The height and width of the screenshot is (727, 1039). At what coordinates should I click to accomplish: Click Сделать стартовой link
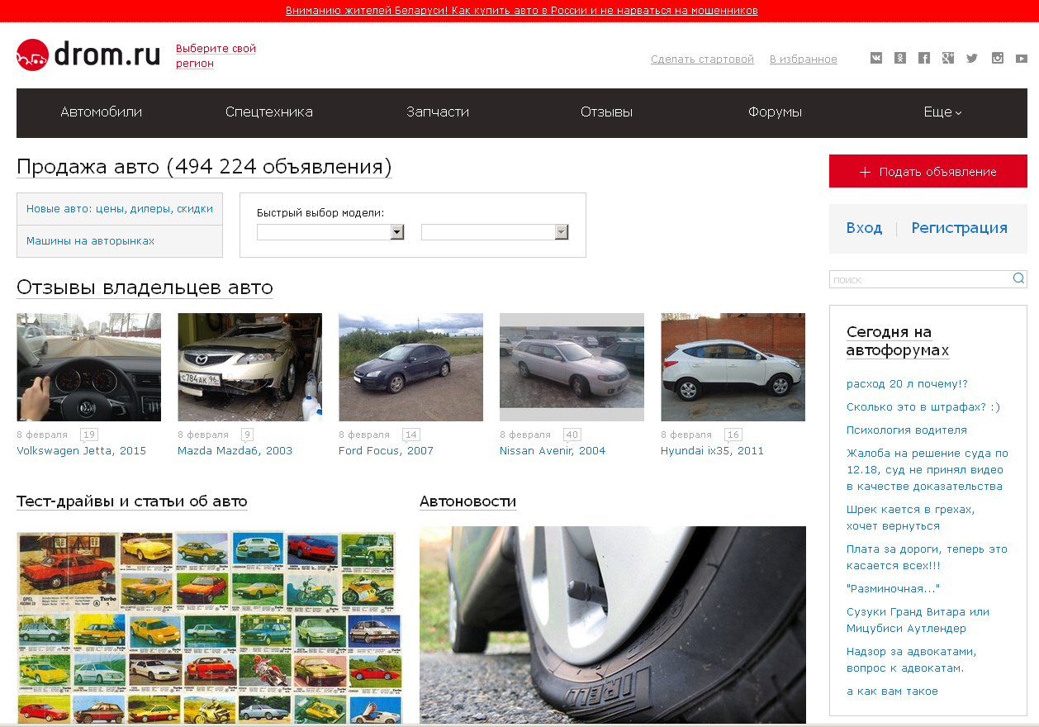tap(702, 59)
